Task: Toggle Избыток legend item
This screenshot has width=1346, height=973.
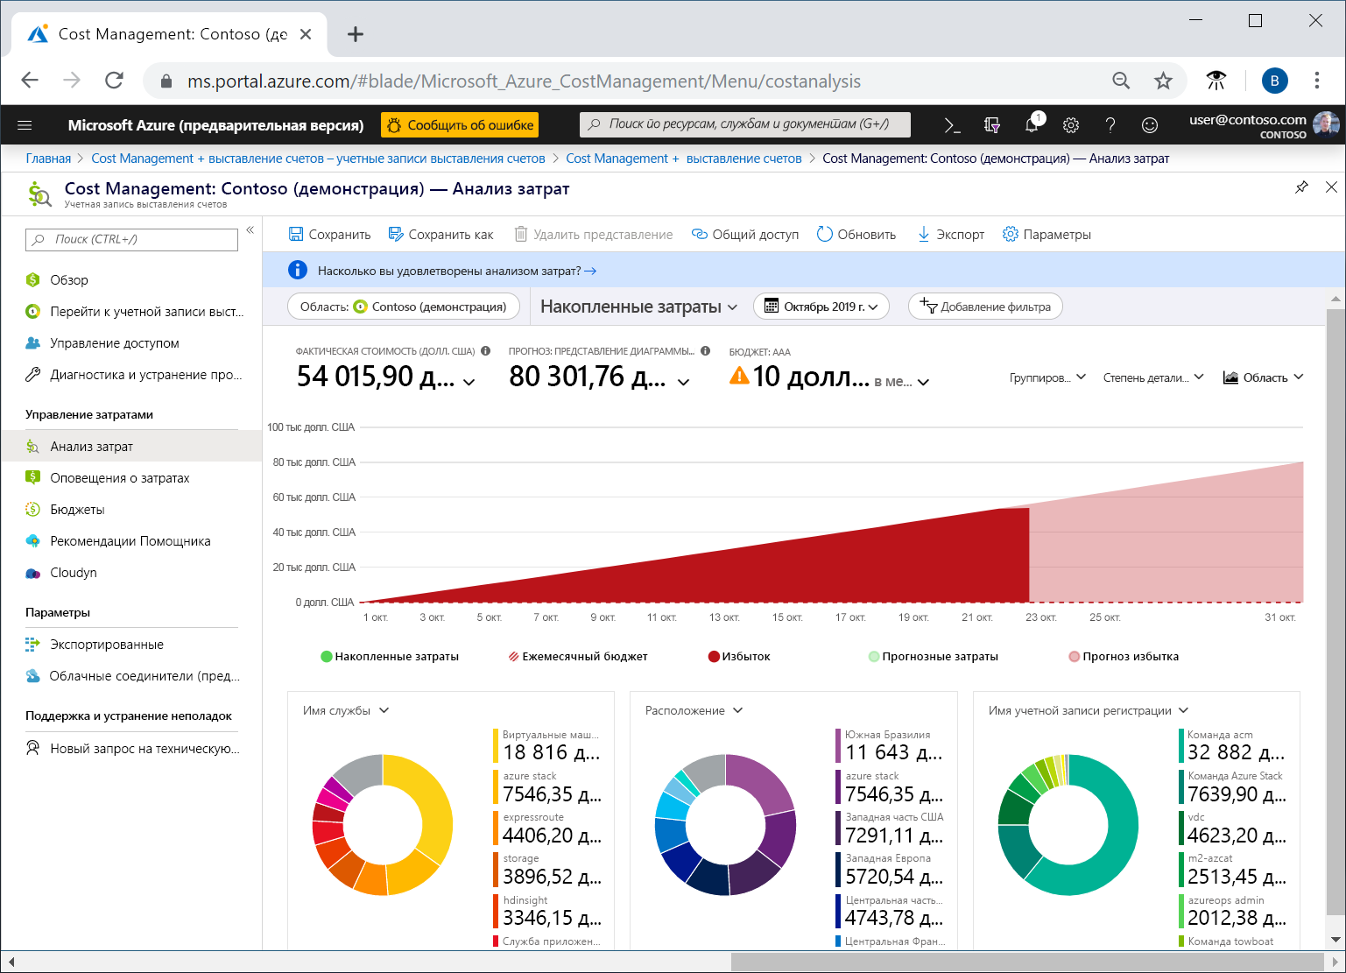Action: pos(739,656)
